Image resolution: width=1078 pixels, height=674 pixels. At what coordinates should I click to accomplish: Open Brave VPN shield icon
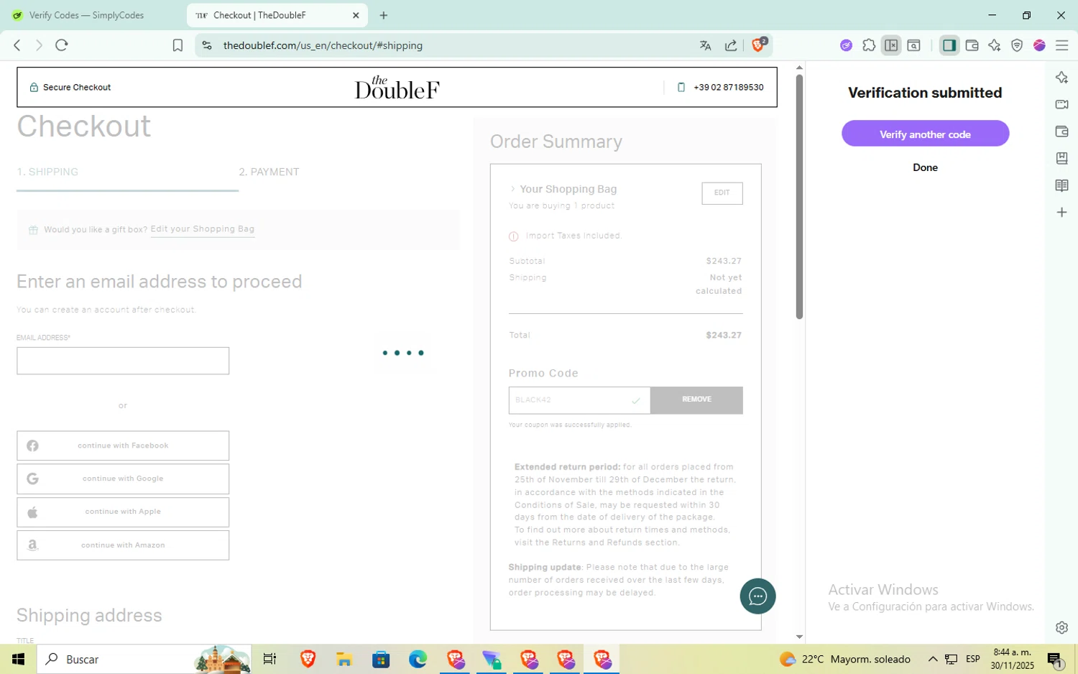coord(1017,45)
